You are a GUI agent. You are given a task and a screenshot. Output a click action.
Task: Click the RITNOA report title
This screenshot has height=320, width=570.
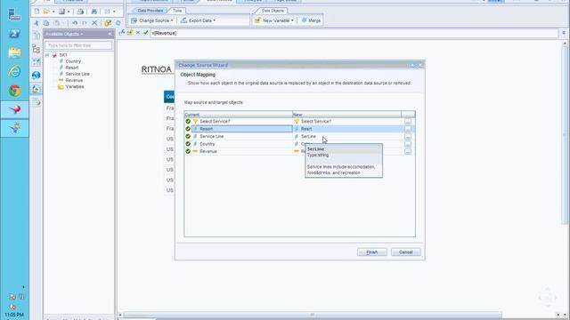(x=157, y=69)
